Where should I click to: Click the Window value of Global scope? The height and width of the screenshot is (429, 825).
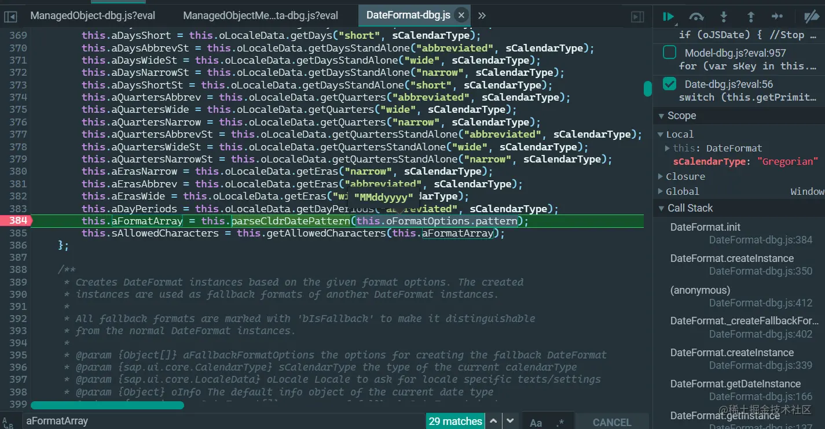[x=807, y=191]
